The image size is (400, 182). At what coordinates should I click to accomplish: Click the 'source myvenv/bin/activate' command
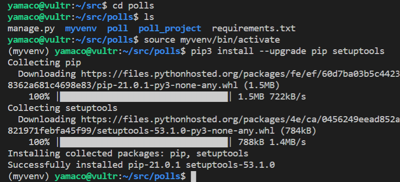pyautogui.click(x=212, y=40)
